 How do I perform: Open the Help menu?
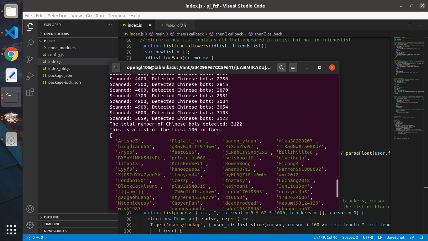pos(135,16)
